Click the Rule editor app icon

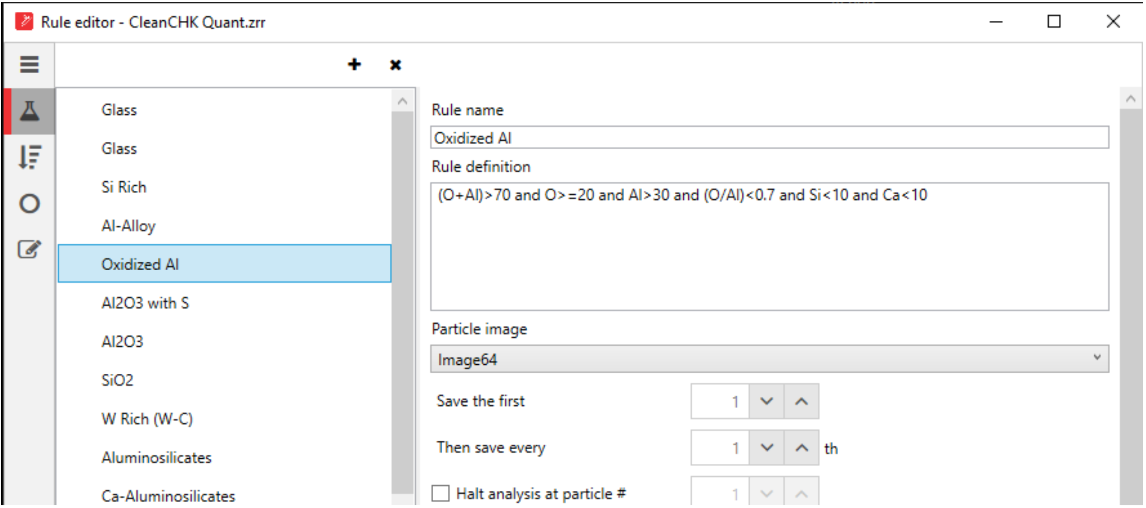tap(24, 21)
